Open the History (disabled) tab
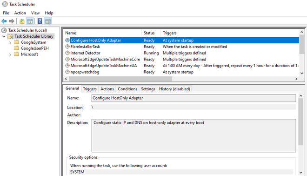The width and height of the screenshot is (307, 176). point(174,89)
